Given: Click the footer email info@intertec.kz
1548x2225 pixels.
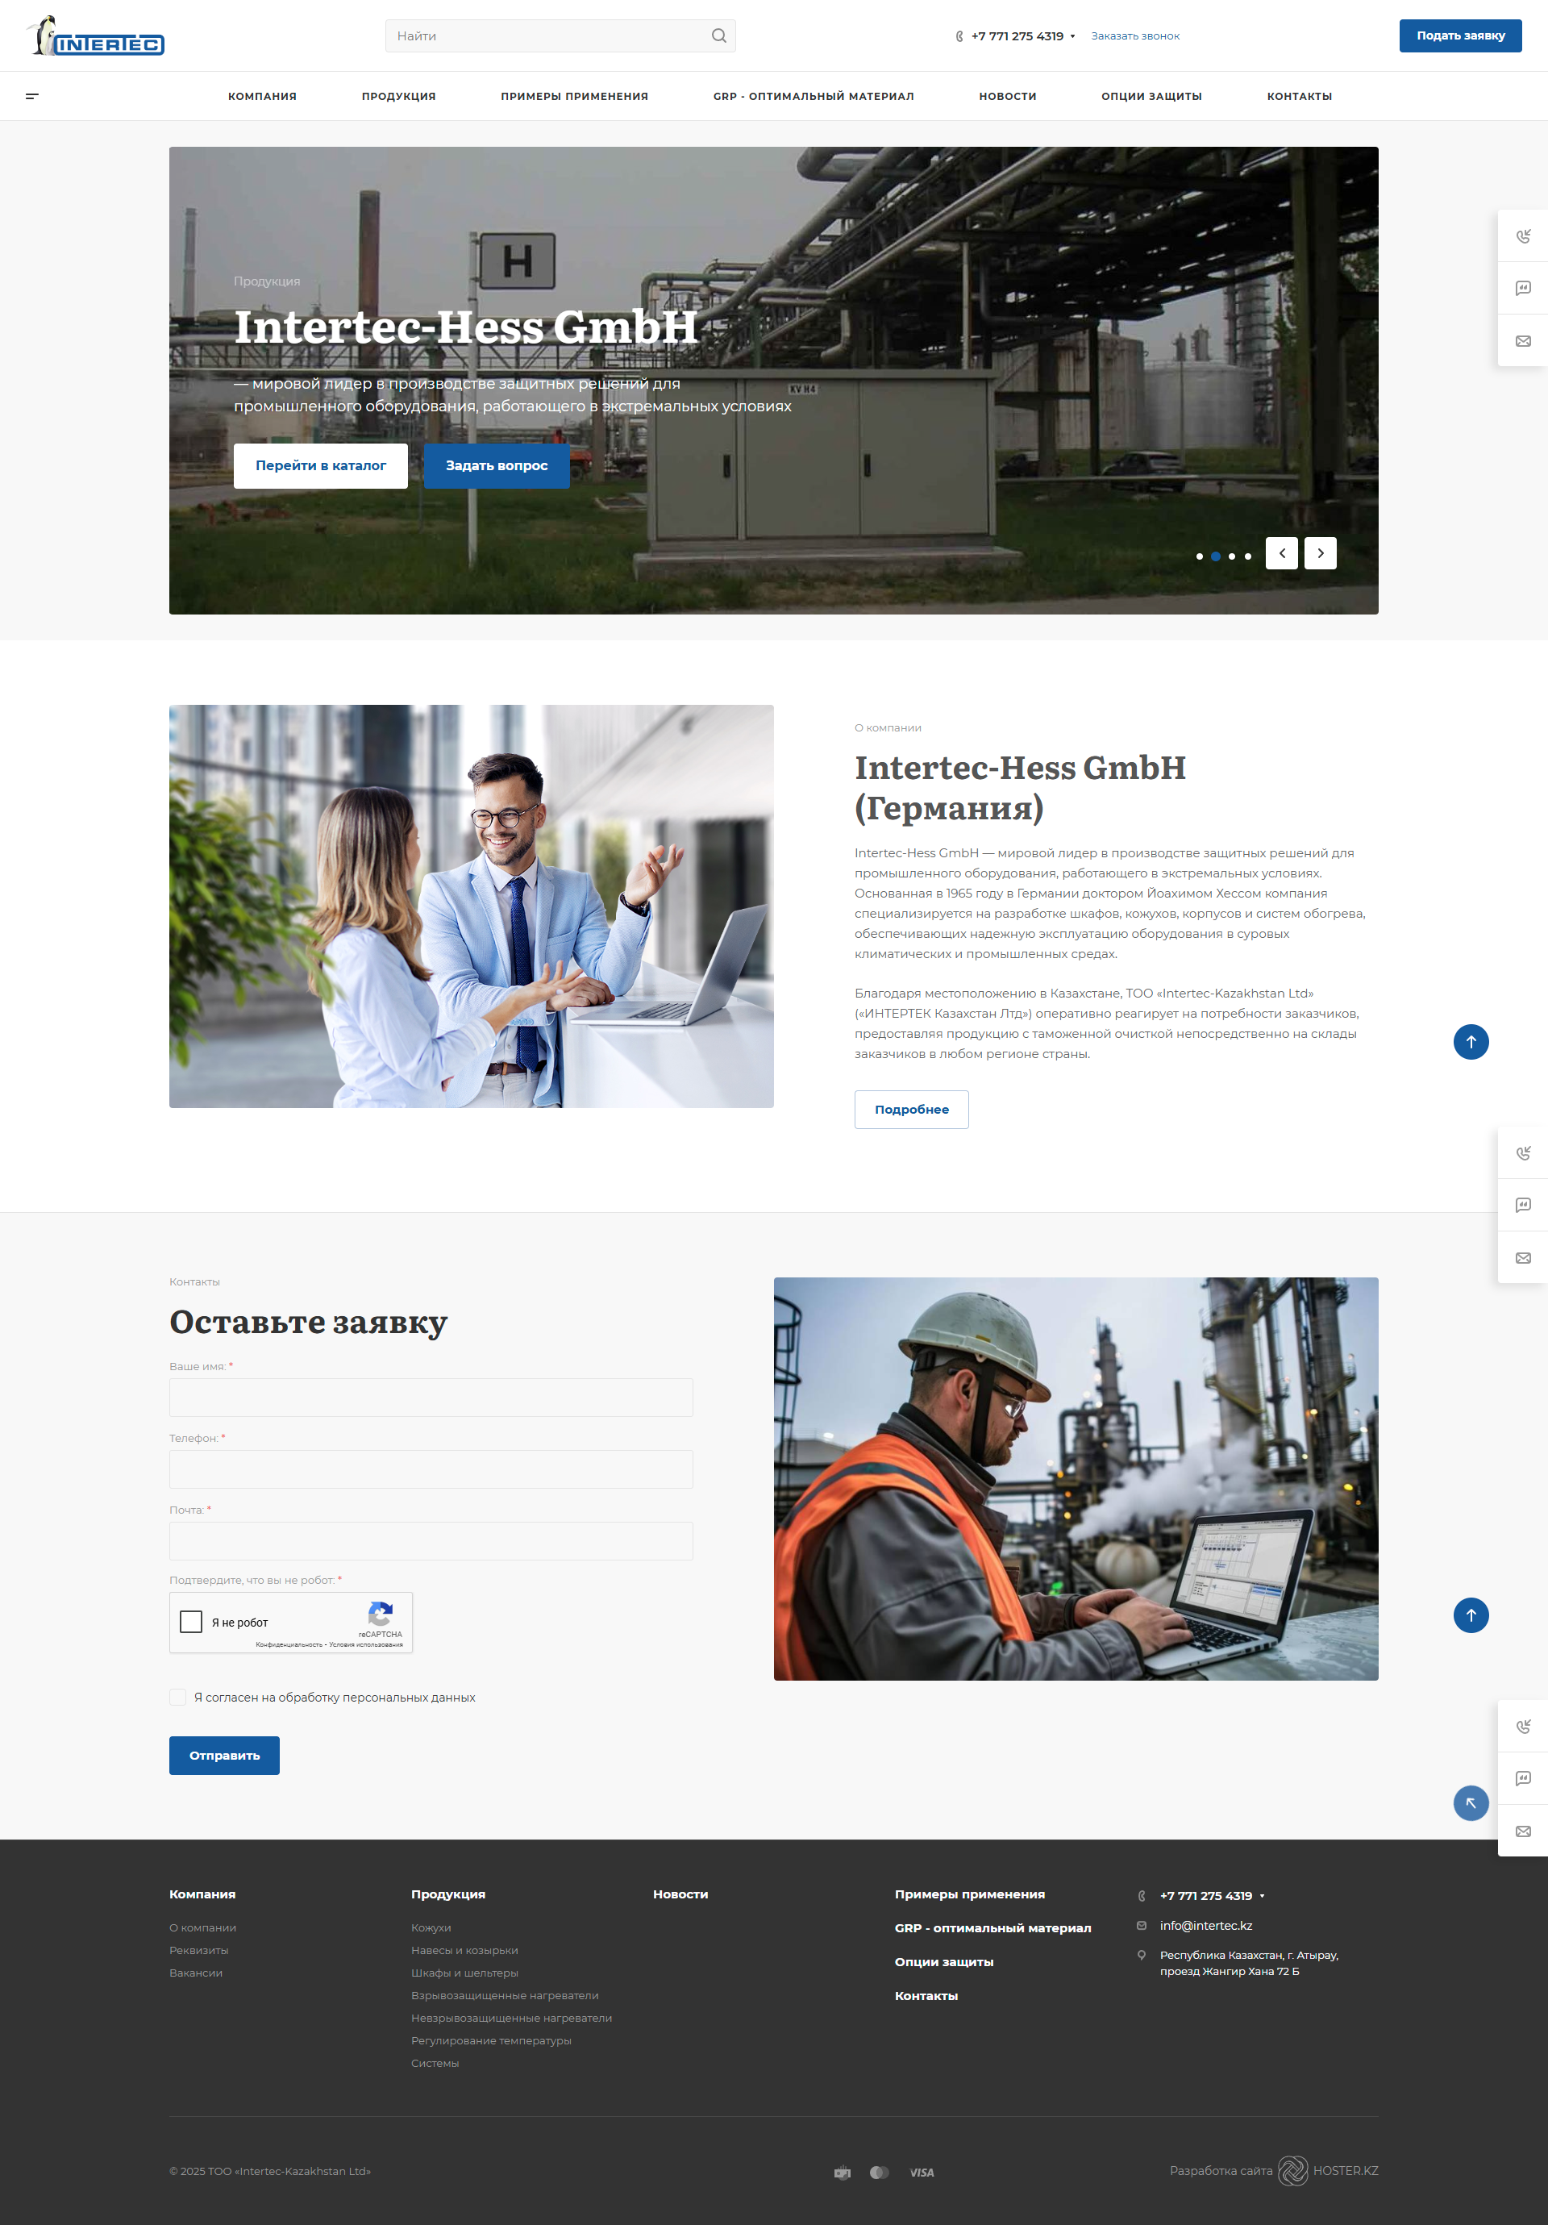Looking at the screenshot, I should click(x=1206, y=1926).
